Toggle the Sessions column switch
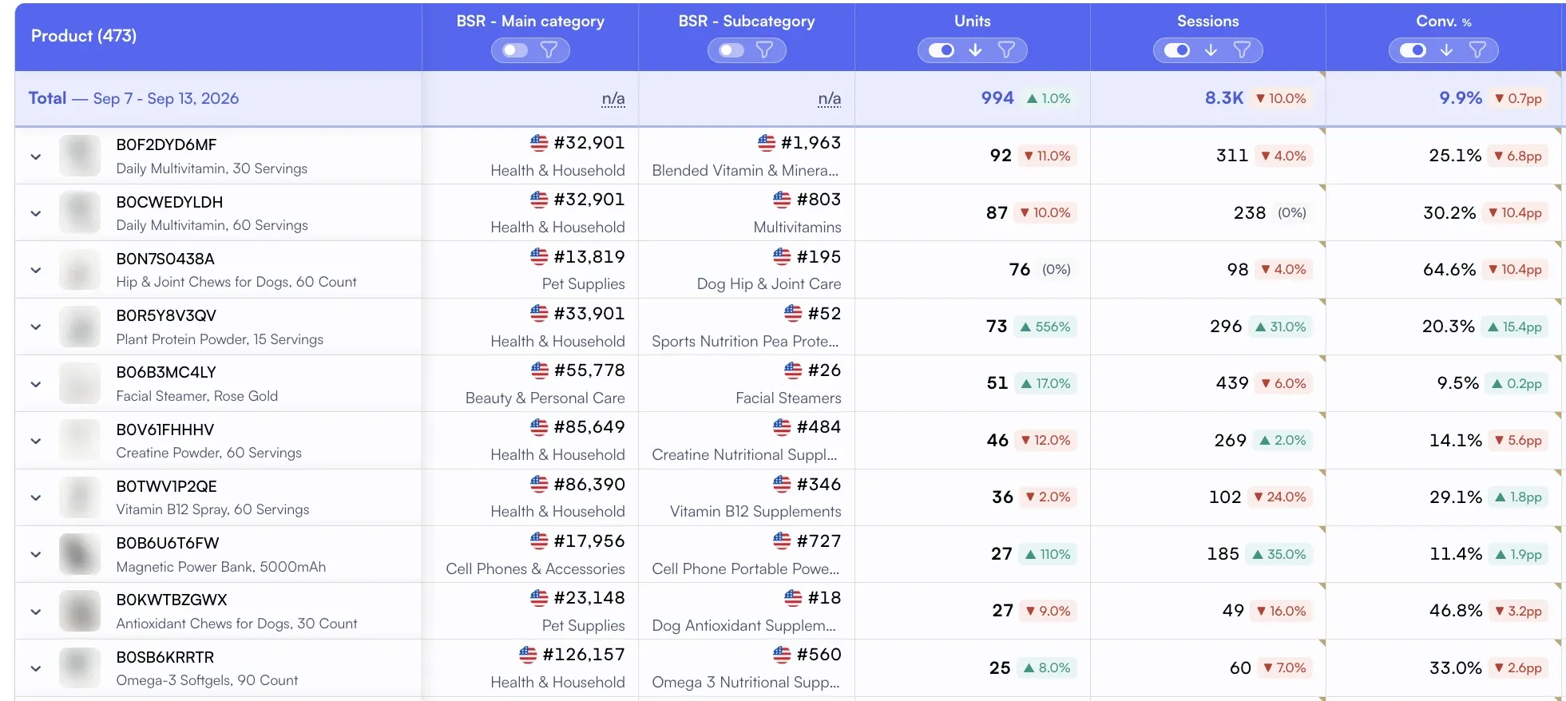This screenshot has height=701, width=1566. [x=1177, y=50]
